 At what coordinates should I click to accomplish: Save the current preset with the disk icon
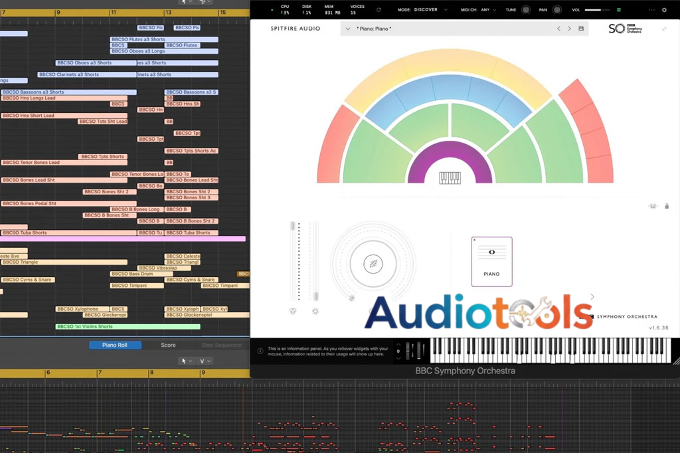pyautogui.click(x=581, y=29)
